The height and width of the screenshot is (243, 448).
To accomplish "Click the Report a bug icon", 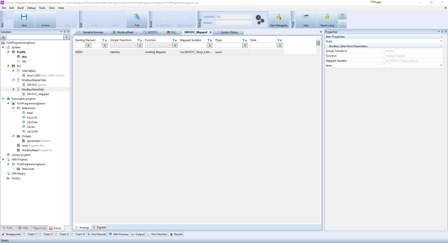I will [x=327, y=17].
